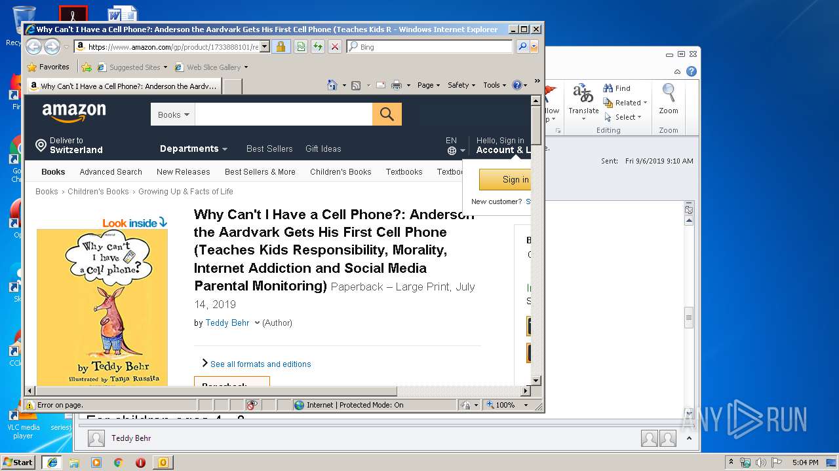Click the Compatibility View icon
Image resolution: width=839 pixels, height=471 pixels.
pyautogui.click(x=301, y=46)
